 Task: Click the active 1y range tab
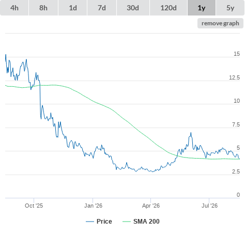click(x=202, y=8)
